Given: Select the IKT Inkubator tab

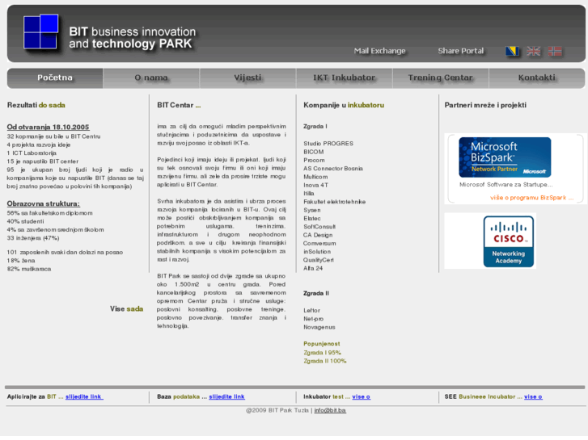Looking at the screenshot, I should pos(344,78).
